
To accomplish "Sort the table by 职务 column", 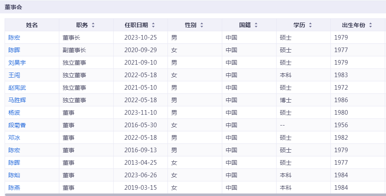I will click(93, 25).
